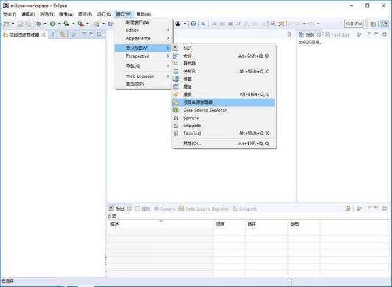The height and width of the screenshot is (287, 392).
Task: Select 新建窗口(N) in the Window menu
Action: click(x=142, y=22)
